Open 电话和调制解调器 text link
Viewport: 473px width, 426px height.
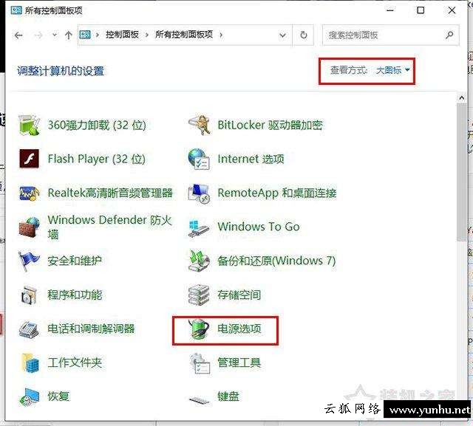[x=91, y=329]
